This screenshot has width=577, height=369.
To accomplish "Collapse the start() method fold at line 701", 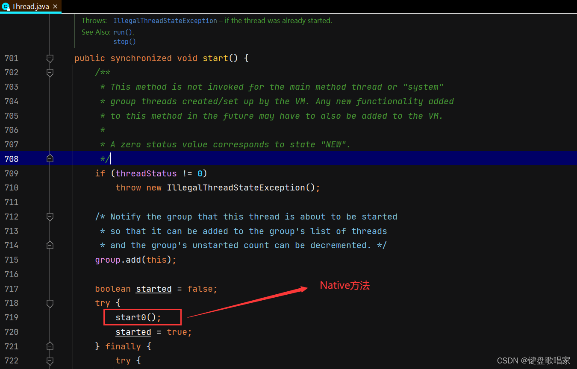I will [x=50, y=58].
